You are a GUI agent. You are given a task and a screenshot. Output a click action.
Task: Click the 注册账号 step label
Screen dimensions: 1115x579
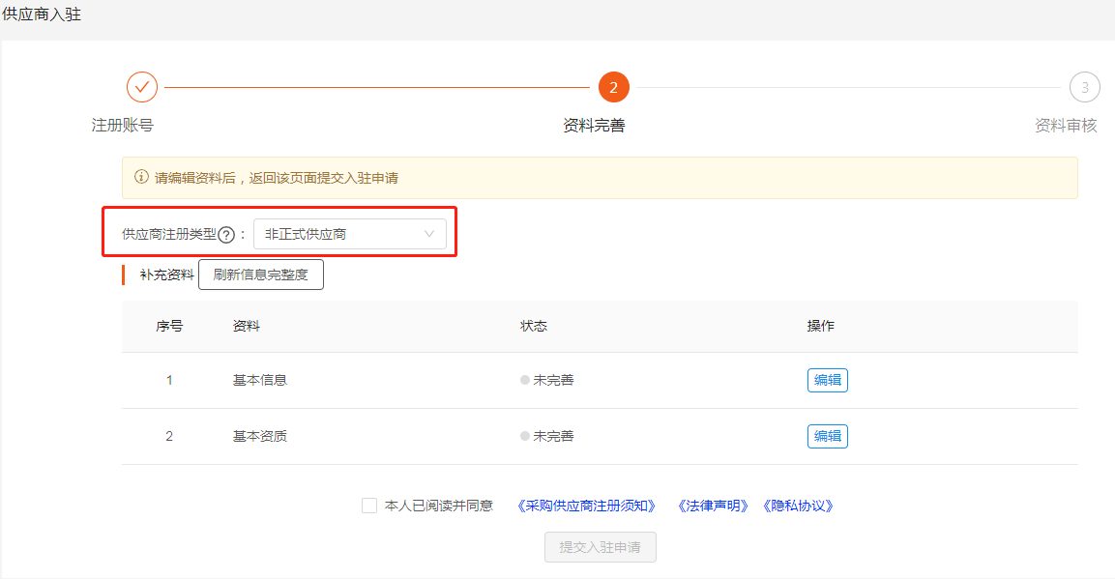122,125
